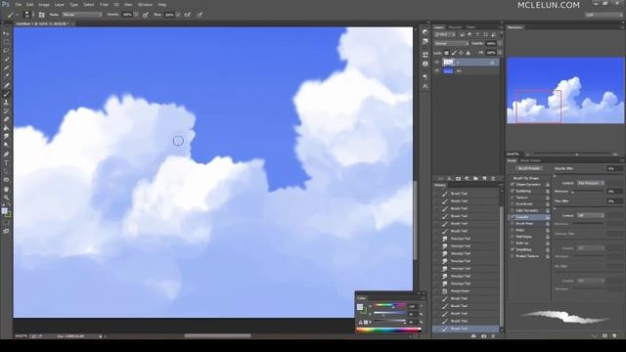Open the workspace switcher dropdown
The image size is (626, 352).
coord(604,15)
